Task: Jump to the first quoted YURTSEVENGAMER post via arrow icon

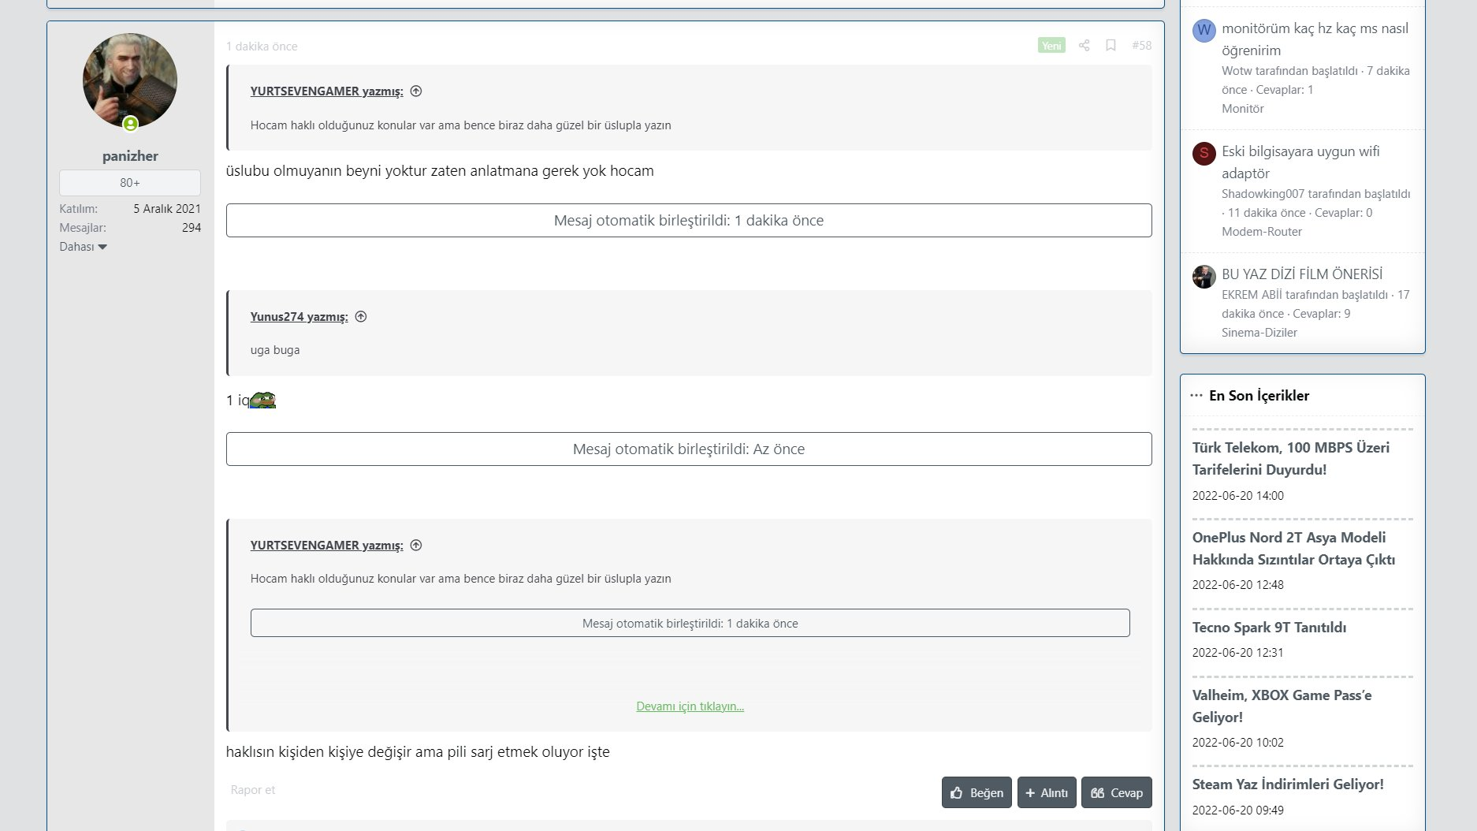Action: pyautogui.click(x=416, y=91)
